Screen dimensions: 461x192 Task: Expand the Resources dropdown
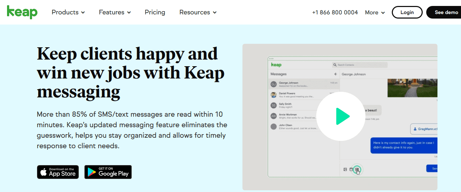(x=198, y=12)
